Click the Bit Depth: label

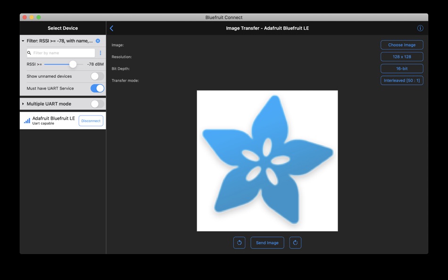[121, 68]
